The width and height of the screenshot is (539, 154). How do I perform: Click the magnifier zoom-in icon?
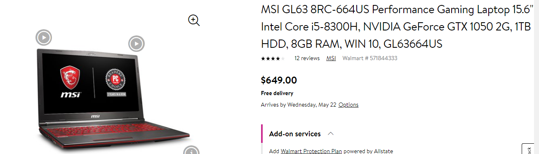pos(194,20)
